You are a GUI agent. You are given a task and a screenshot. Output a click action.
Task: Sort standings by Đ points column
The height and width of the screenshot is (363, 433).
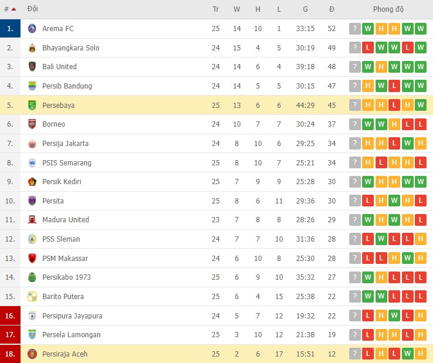(x=332, y=9)
